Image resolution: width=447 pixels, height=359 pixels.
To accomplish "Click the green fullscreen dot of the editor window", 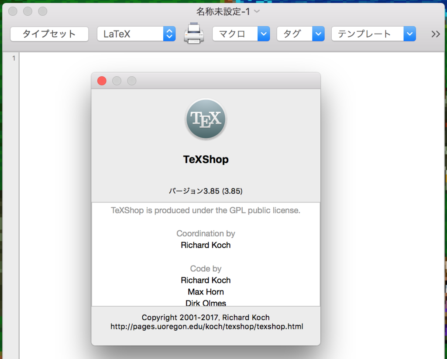I will click(42, 11).
